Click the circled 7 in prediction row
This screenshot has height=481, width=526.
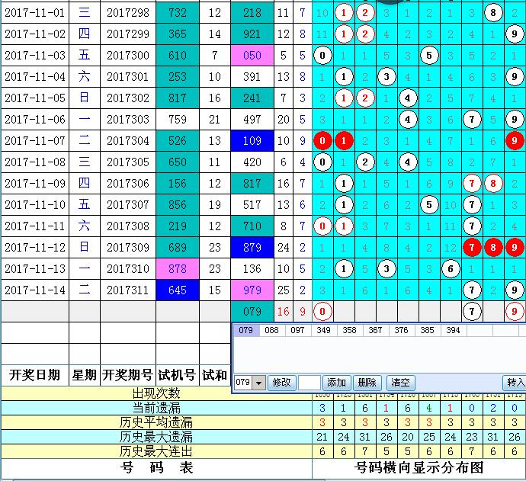pyautogui.click(x=473, y=311)
